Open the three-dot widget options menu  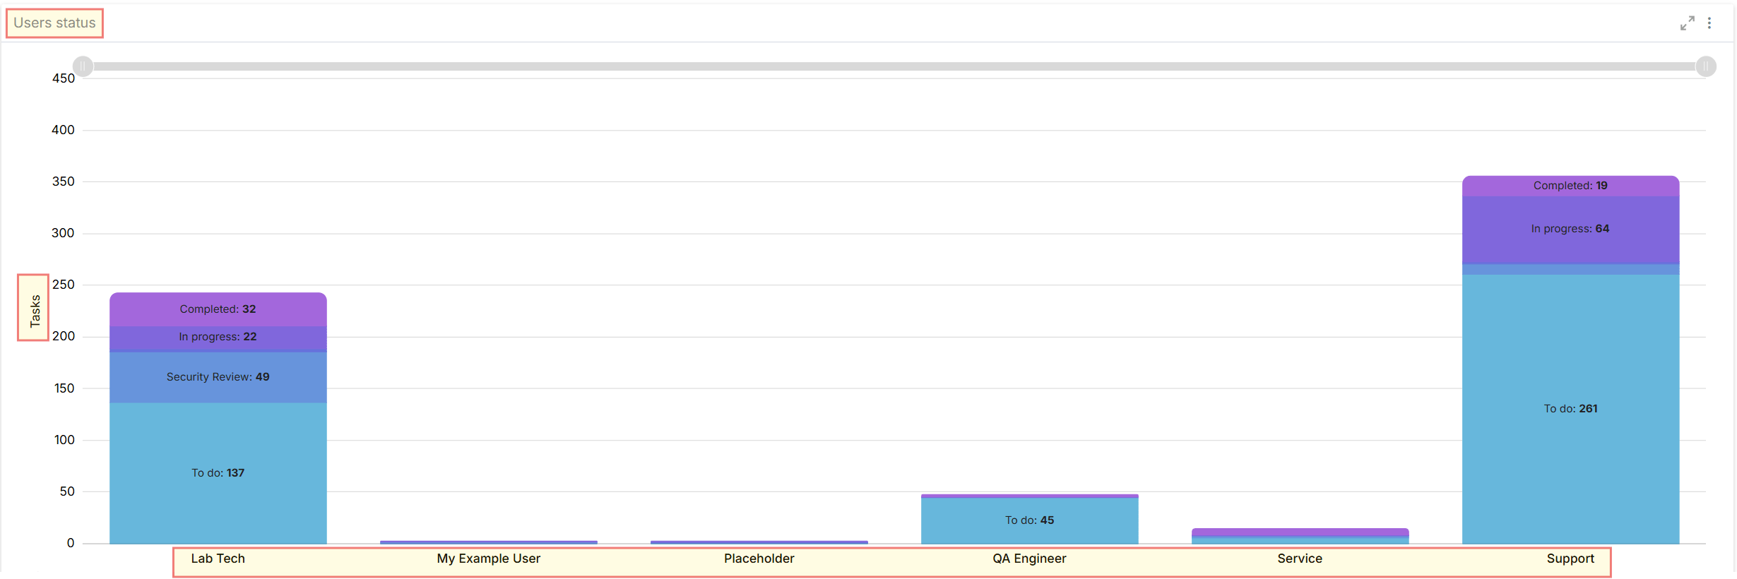[x=1709, y=23]
